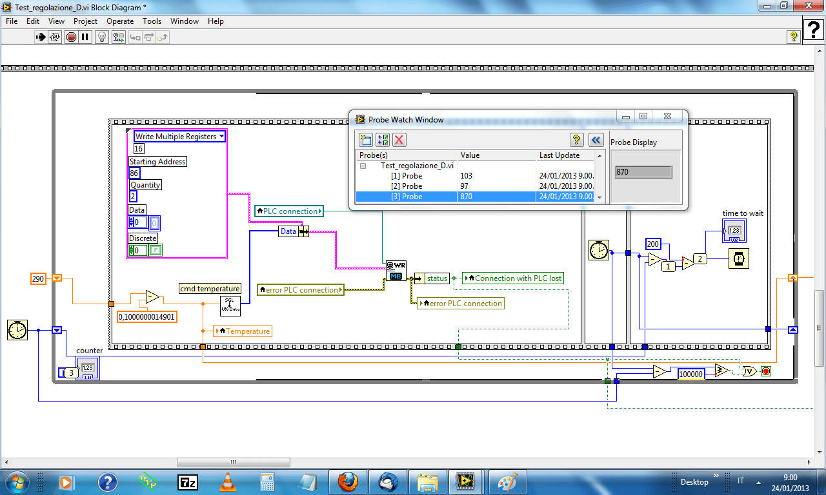The width and height of the screenshot is (826, 495).
Task: Open 7-Zip from the taskbar
Action: pos(188,481)
